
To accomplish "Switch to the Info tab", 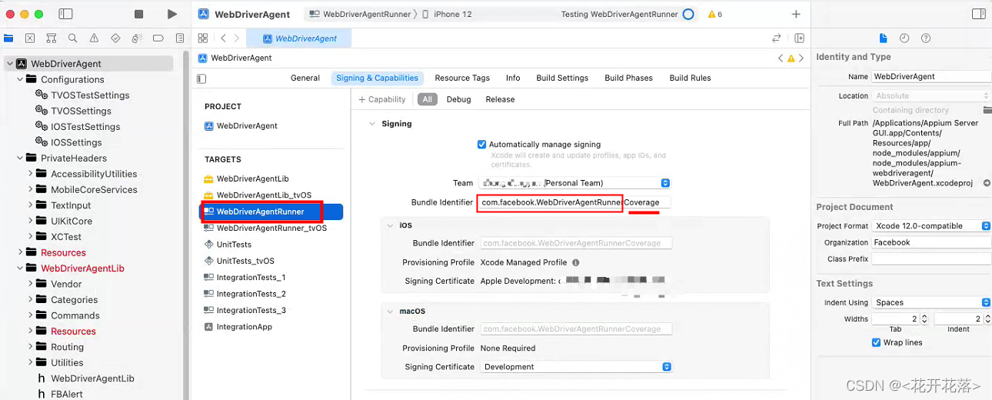I will [513, 78].
